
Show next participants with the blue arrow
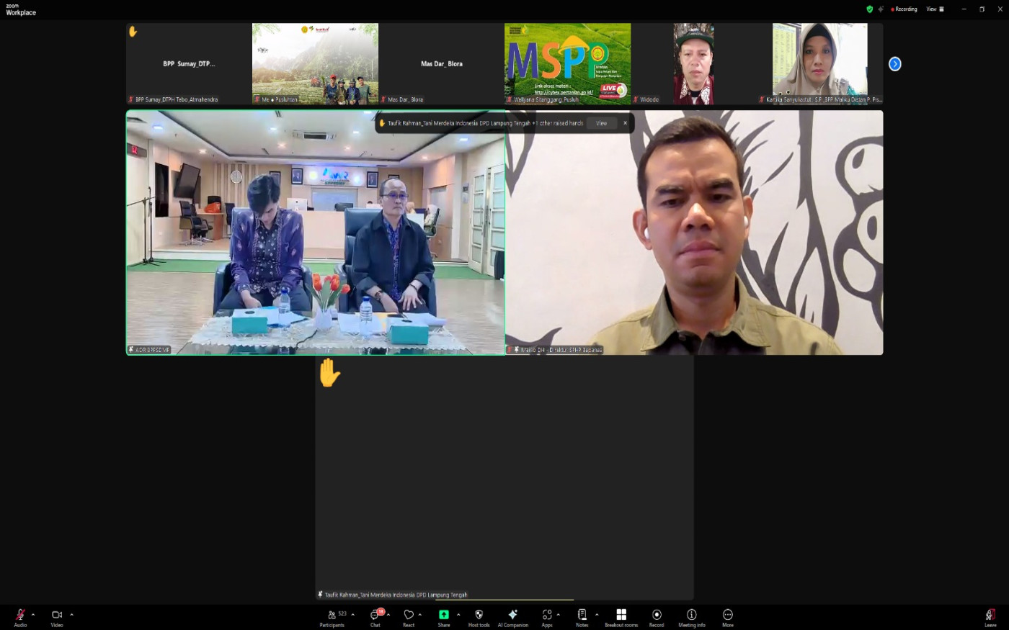click(894, 64)
